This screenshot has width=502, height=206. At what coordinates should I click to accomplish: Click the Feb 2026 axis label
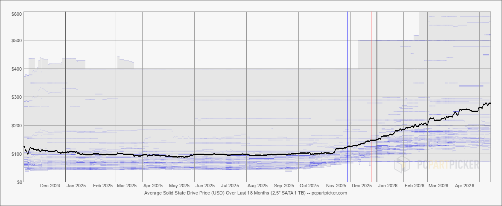pyautogui.click(x=414, y=186)
